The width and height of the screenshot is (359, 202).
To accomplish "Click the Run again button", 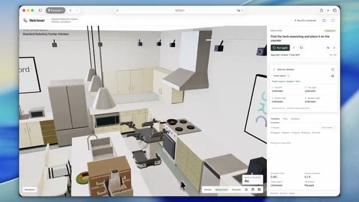I will click(x=280, y=48).
